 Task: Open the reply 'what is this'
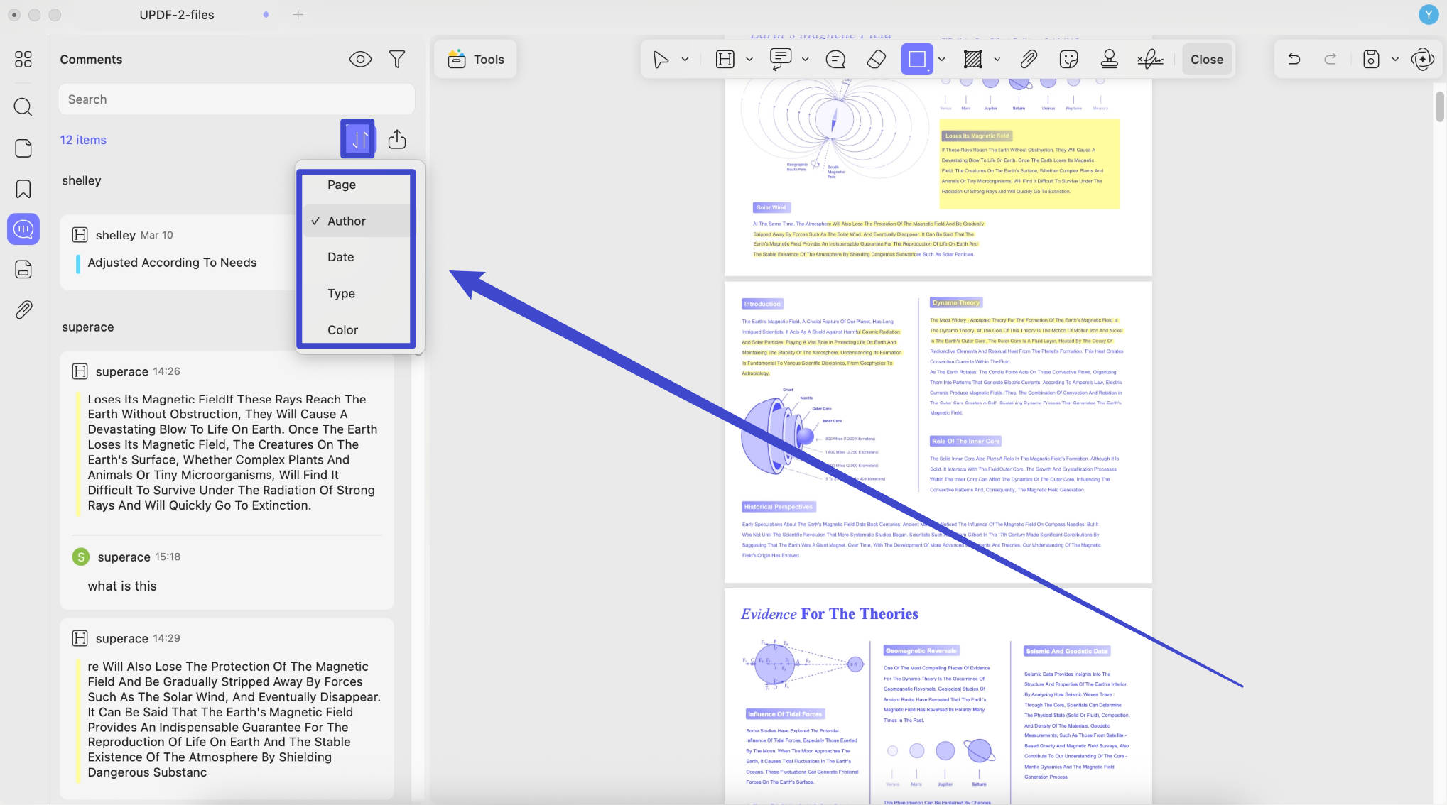click(x=122, y=586)
